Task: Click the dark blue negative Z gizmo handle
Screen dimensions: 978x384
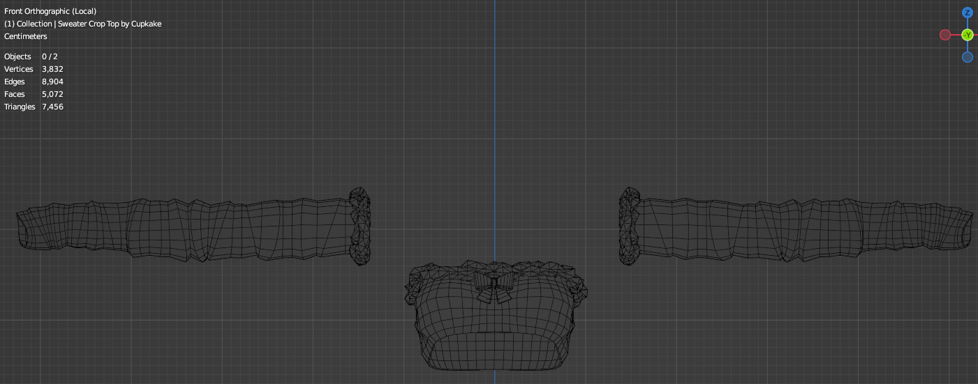Action: (x=968, y=57)
